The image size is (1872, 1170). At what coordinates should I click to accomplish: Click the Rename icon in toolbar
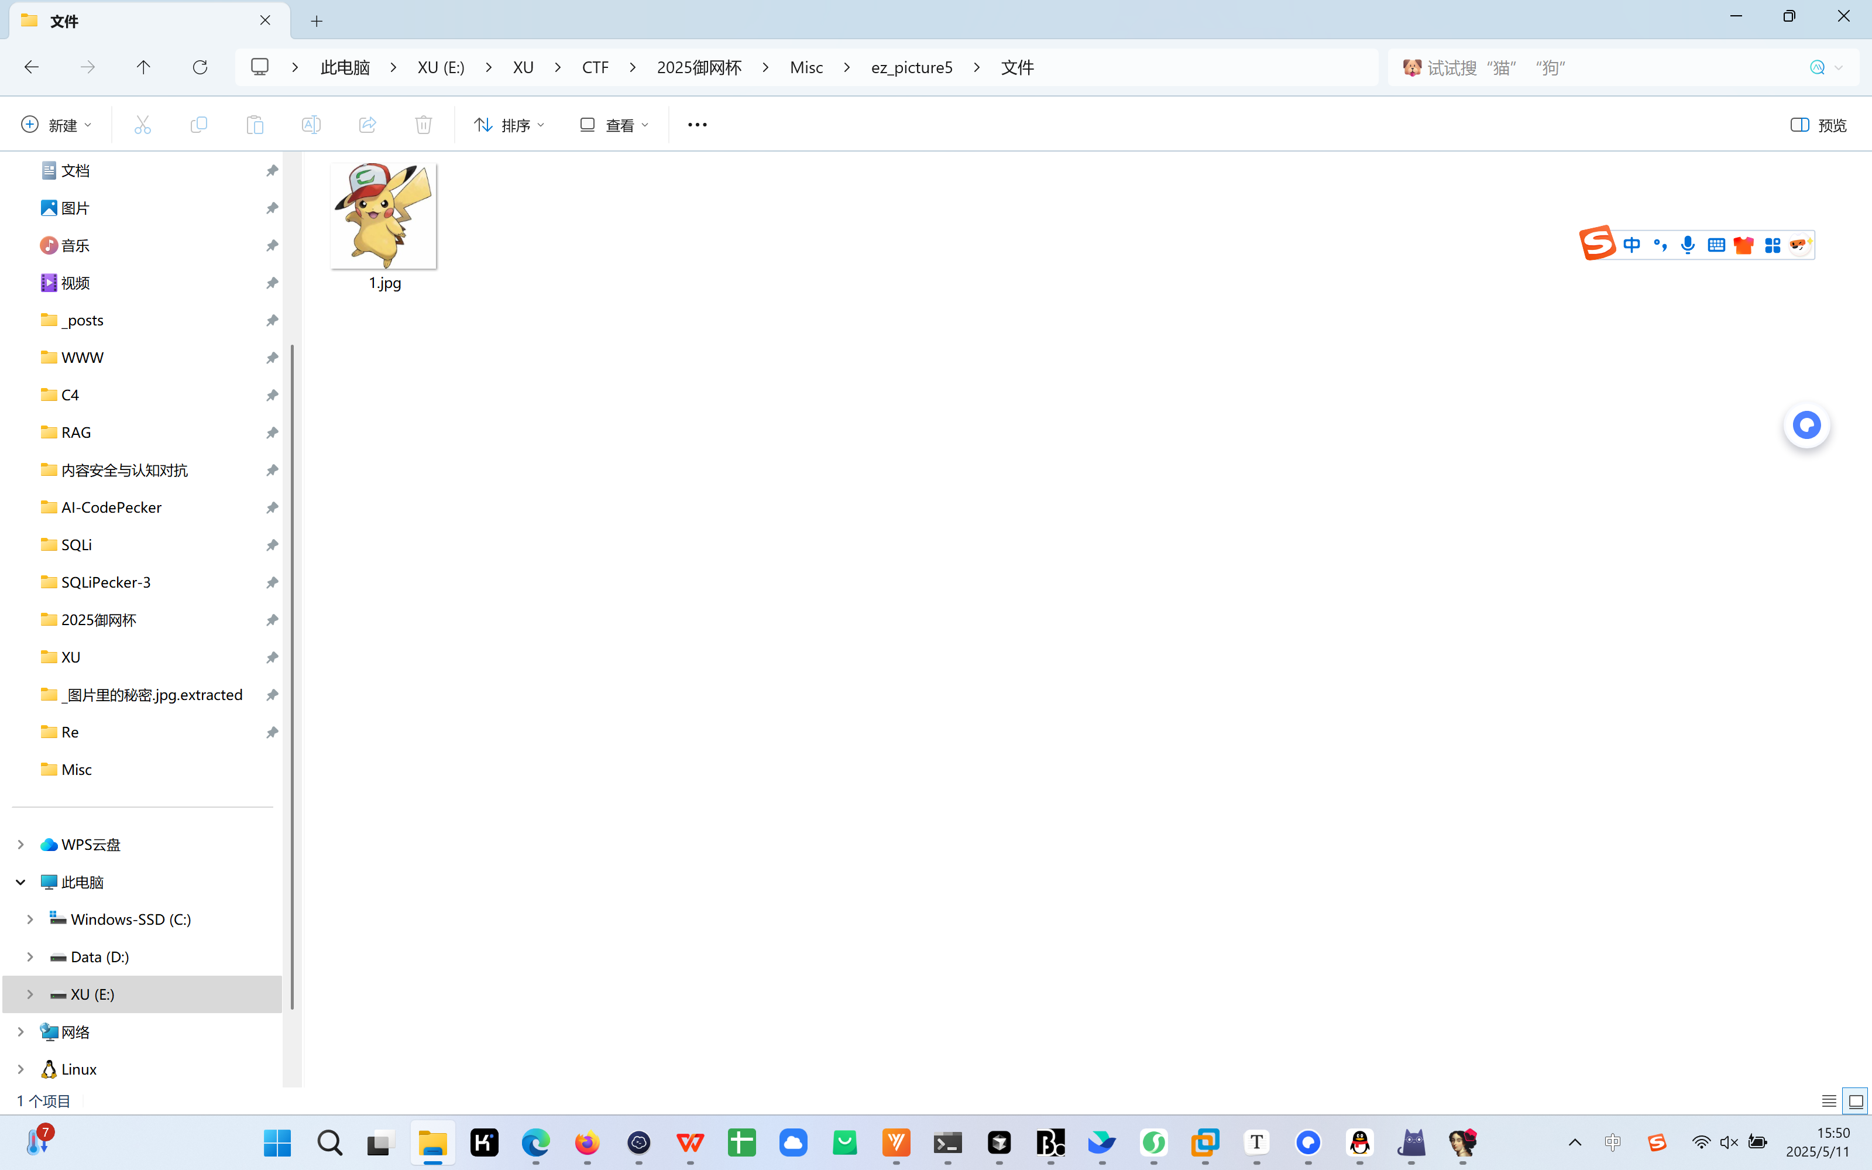311,125
